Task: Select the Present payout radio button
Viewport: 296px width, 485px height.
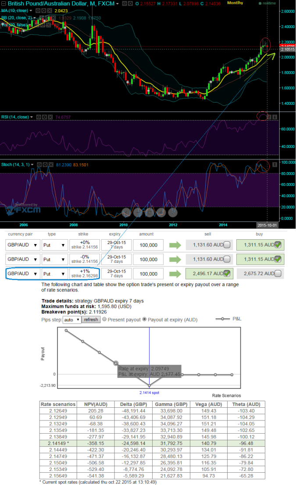Action: pyautogui.click(x=104, y=319)
